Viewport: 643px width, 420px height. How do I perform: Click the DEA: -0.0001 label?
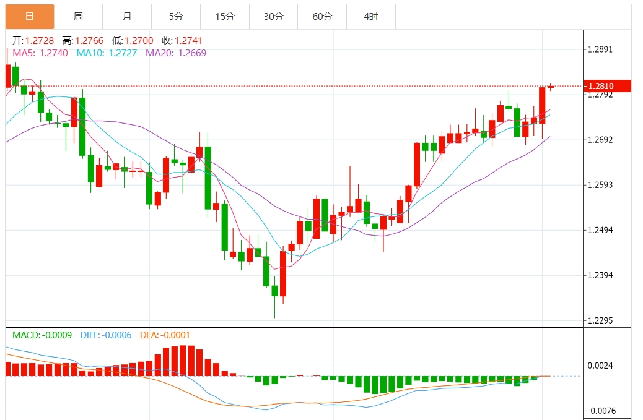tap(165, 335)
